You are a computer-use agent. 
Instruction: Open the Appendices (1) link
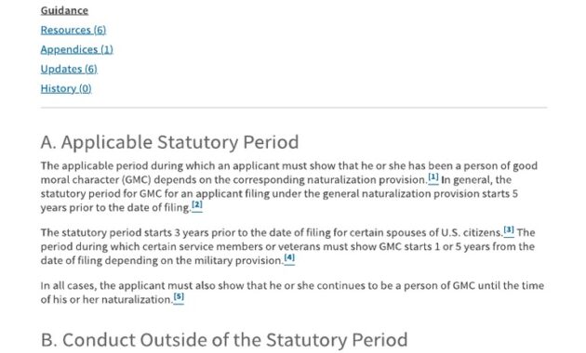(76, 49)
